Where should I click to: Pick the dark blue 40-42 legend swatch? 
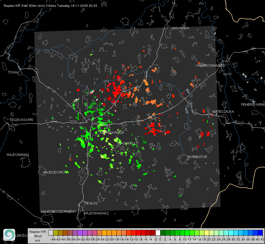[260, 233]
